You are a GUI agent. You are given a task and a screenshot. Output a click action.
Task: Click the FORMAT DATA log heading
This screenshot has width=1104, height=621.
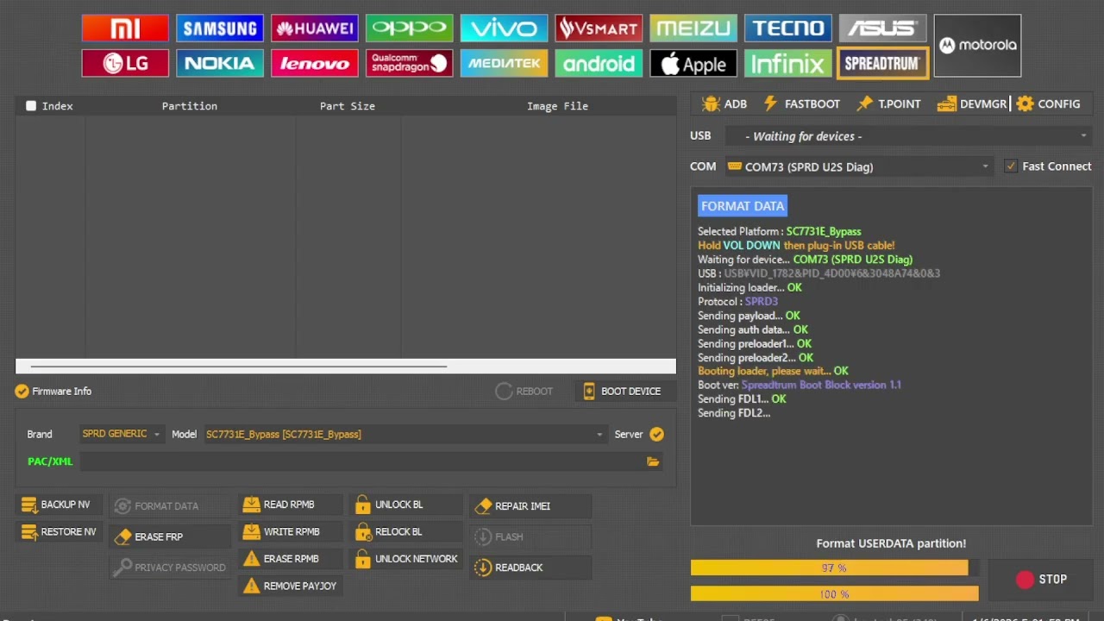tap(743, 206)
